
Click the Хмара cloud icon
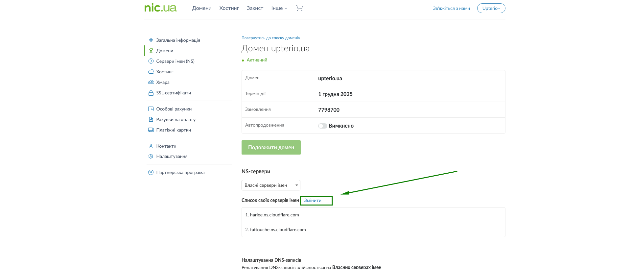(x=151, y=82)
